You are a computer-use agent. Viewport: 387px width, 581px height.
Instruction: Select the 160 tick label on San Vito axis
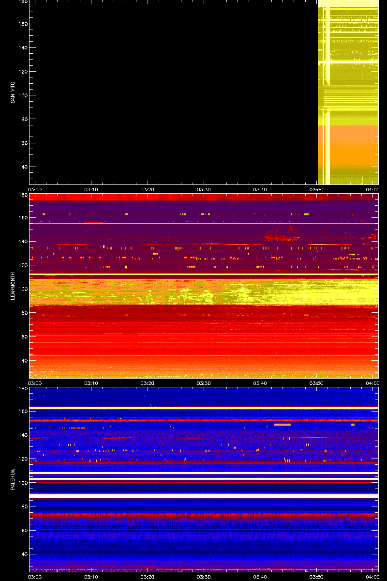(23, 24)
